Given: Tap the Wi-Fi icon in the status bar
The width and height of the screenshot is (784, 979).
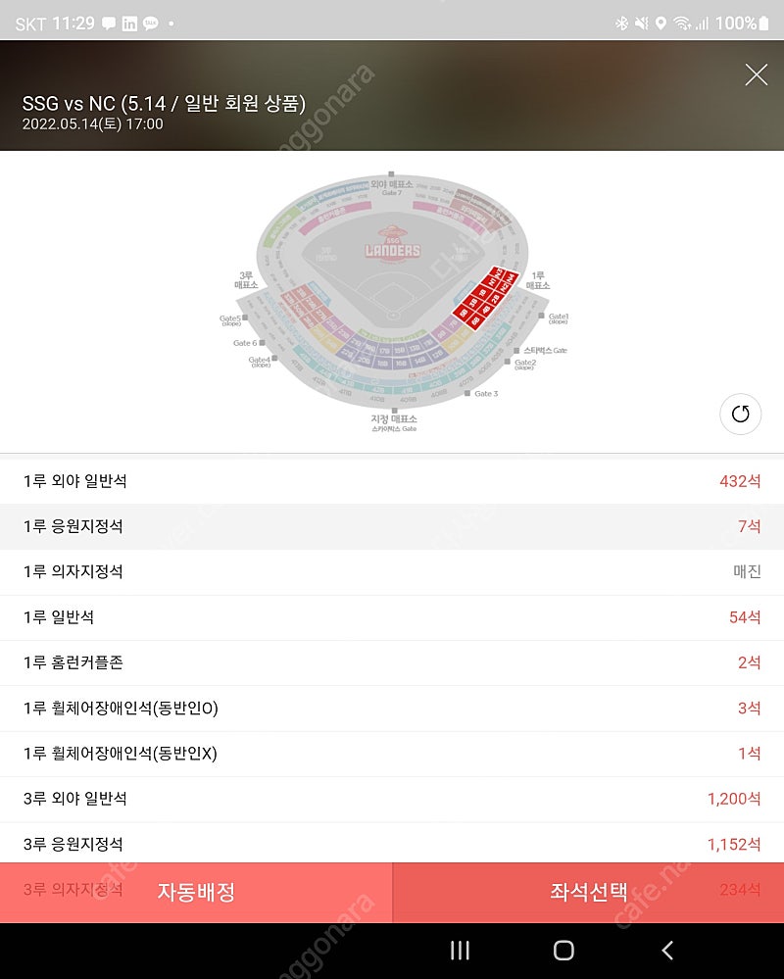Looking at the screenshot, I should (x=681, y=23).
